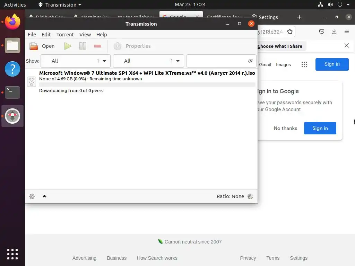Image resolution: width=355 pixels, height=266 pixels.
Task: Expand the system menu arrow in the top bar
Action: (348, 5)
